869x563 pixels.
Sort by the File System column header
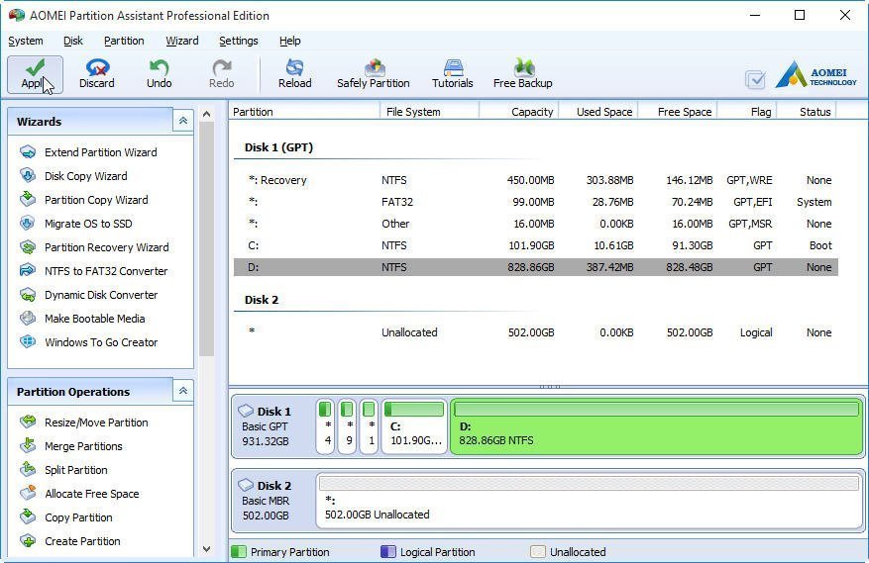pyautogui.click(x=429, y=111)
